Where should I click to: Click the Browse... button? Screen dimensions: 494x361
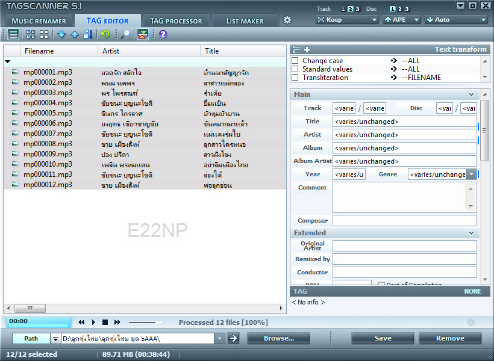pos(278,338)
